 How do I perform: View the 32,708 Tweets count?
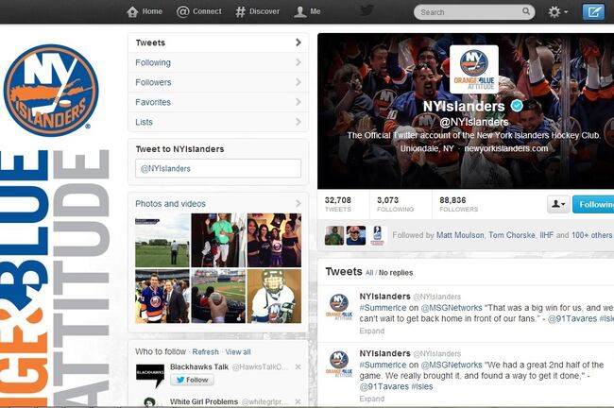pos(338,204)
